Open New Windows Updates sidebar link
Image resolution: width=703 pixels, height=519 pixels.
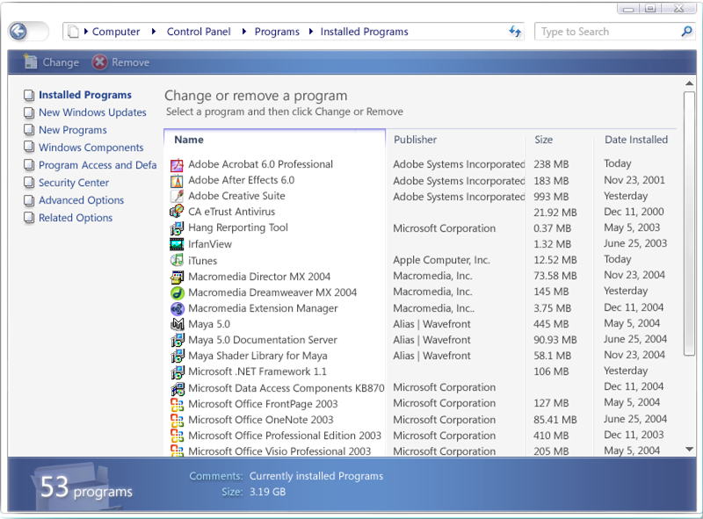click(x=92, y=112)
